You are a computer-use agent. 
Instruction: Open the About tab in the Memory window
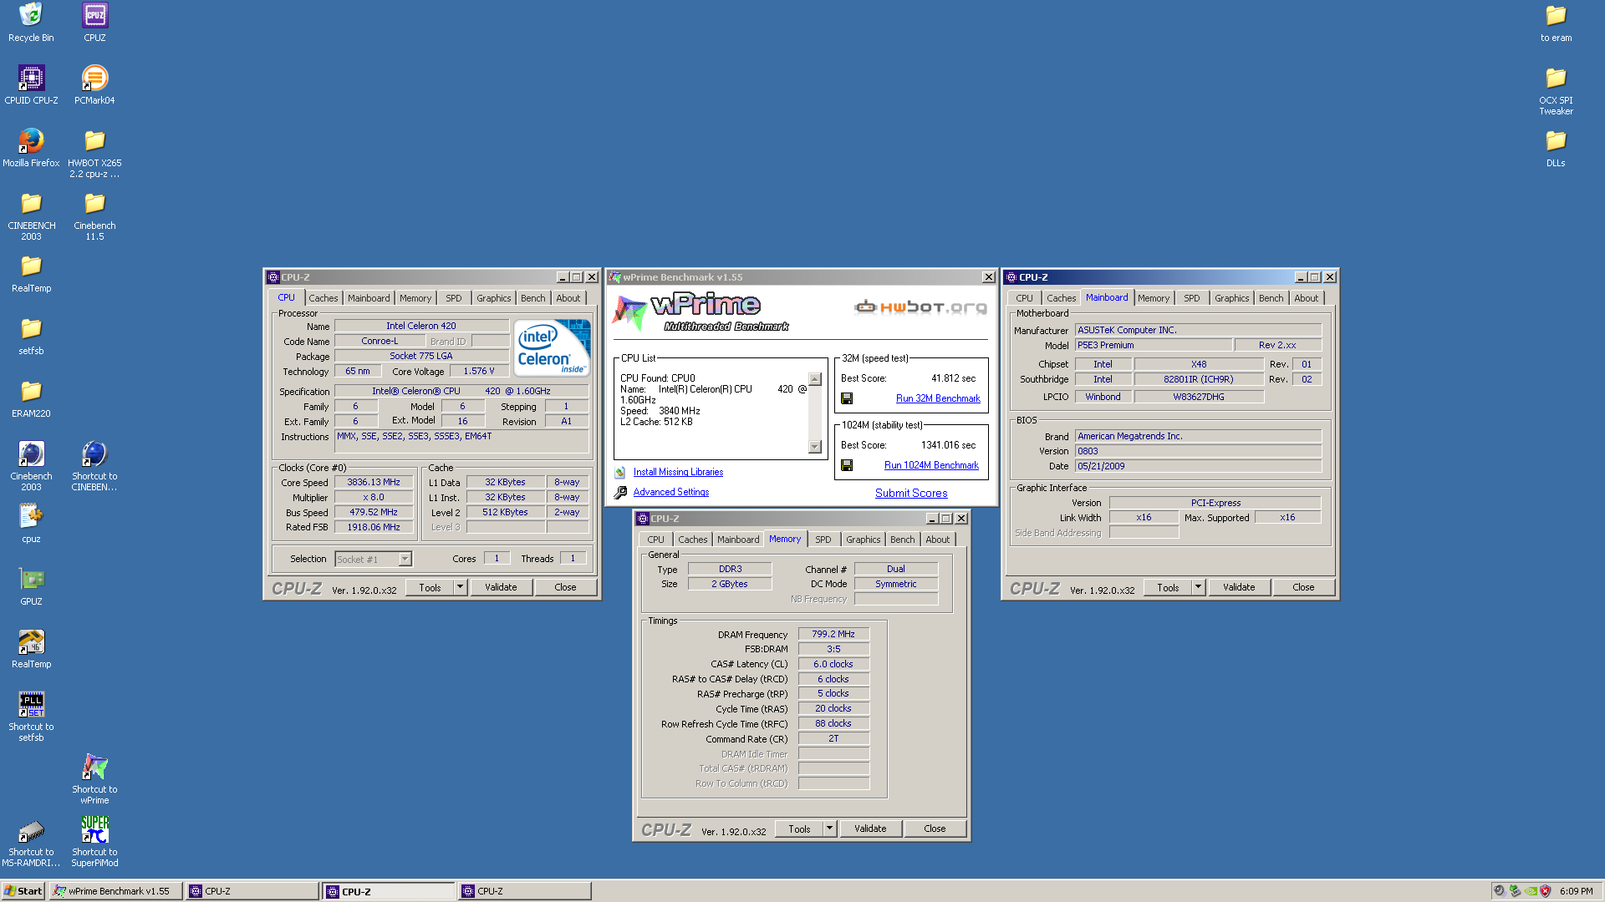(x=937, y=540)
